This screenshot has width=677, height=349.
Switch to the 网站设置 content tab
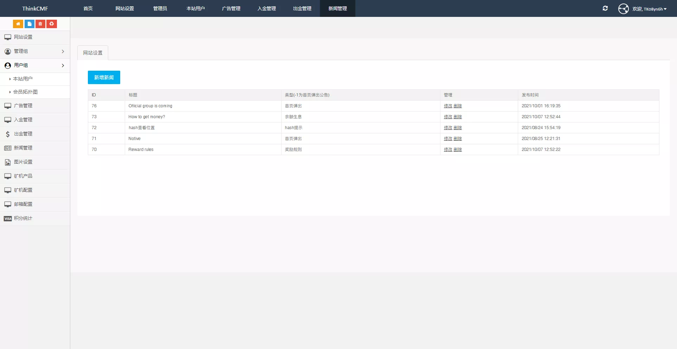[x=93, y=53]
